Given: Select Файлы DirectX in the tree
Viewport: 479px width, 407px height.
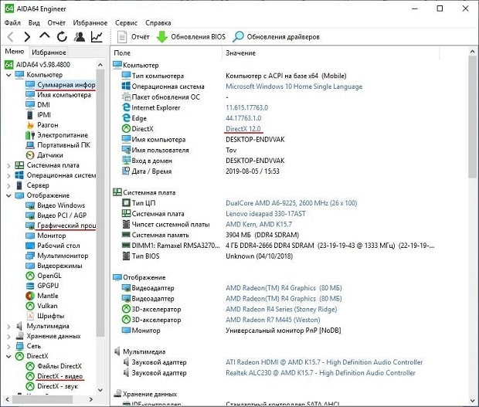Looking at the screenshot, I should (x=59, y=366).
